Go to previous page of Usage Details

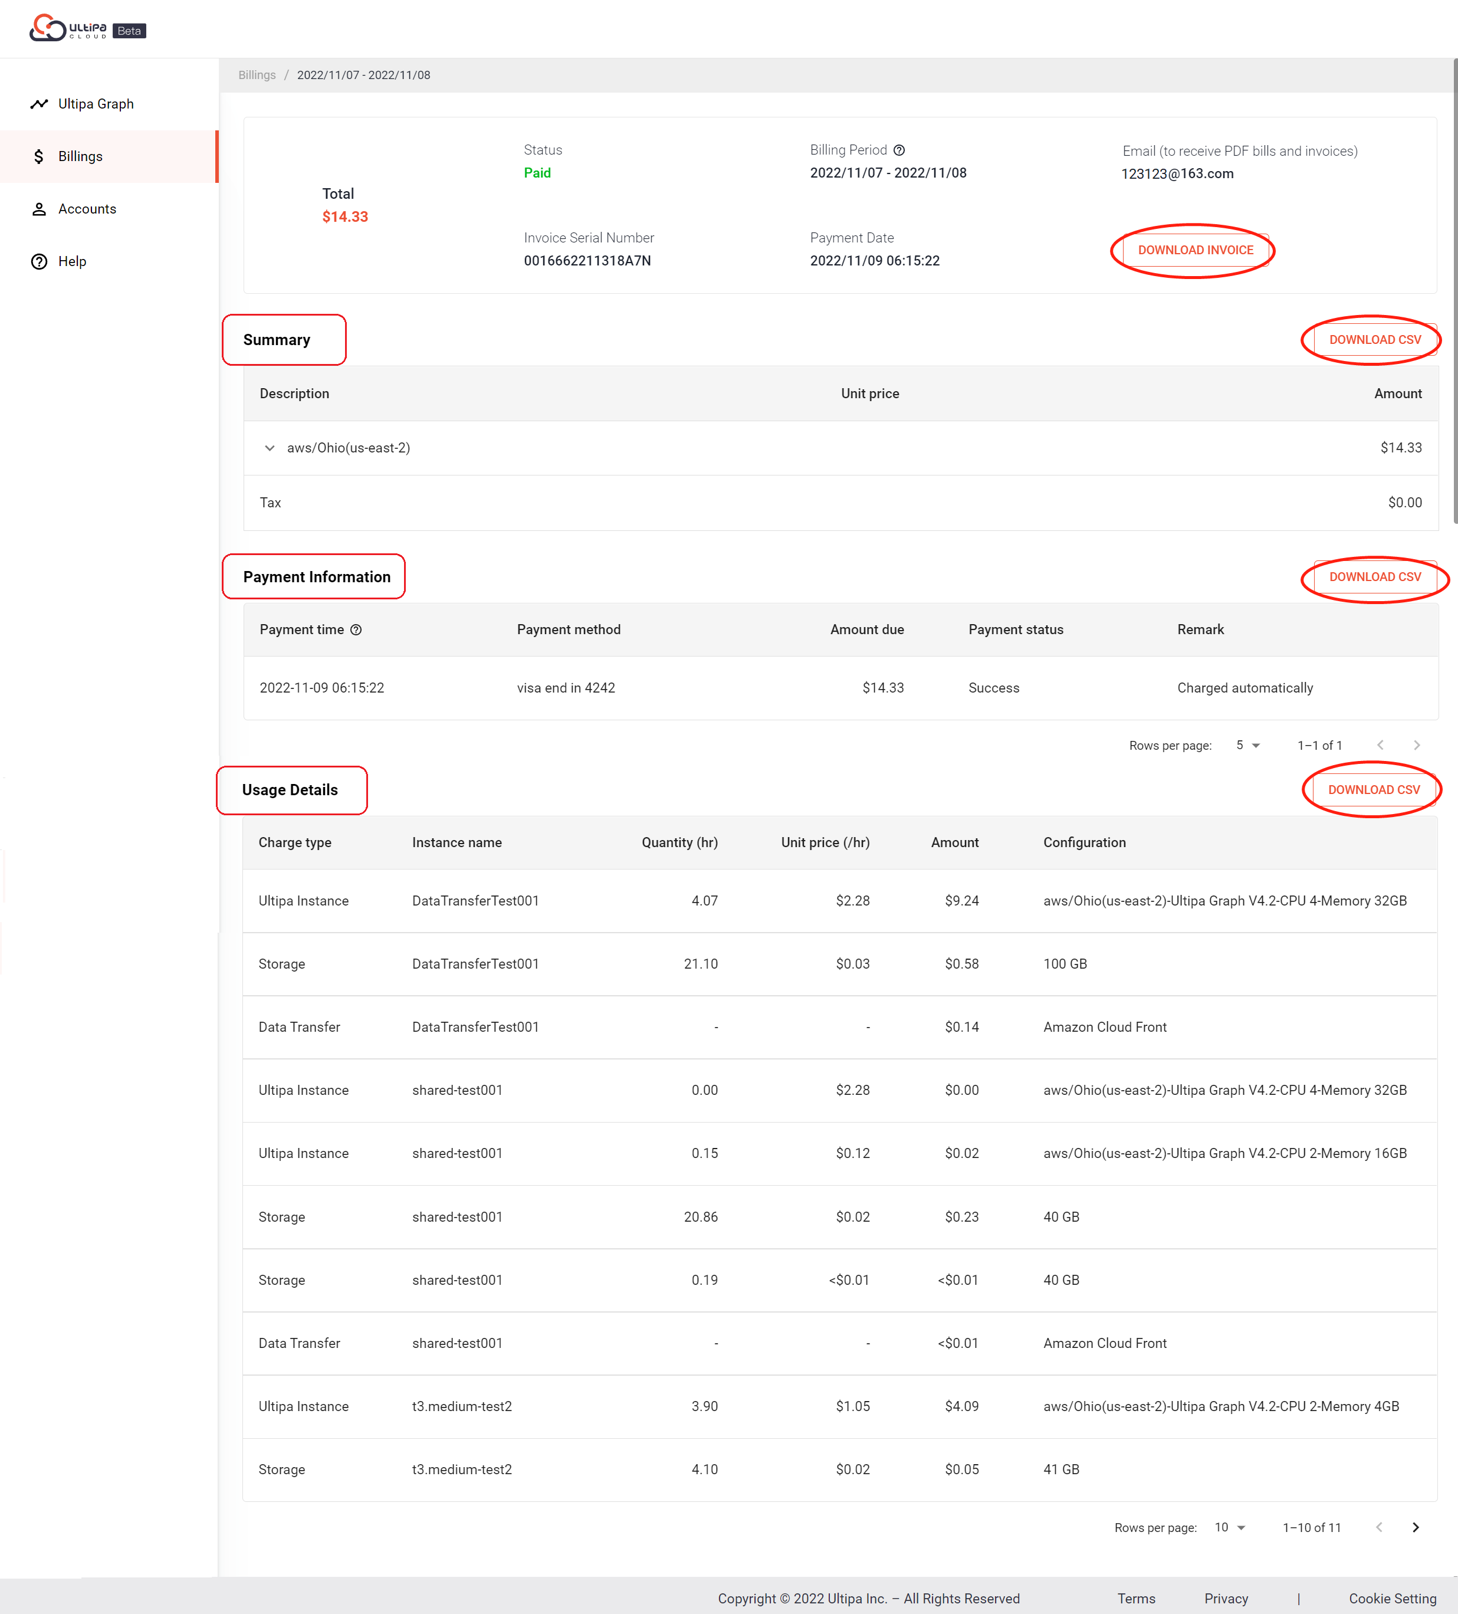coord(1379,1527)
